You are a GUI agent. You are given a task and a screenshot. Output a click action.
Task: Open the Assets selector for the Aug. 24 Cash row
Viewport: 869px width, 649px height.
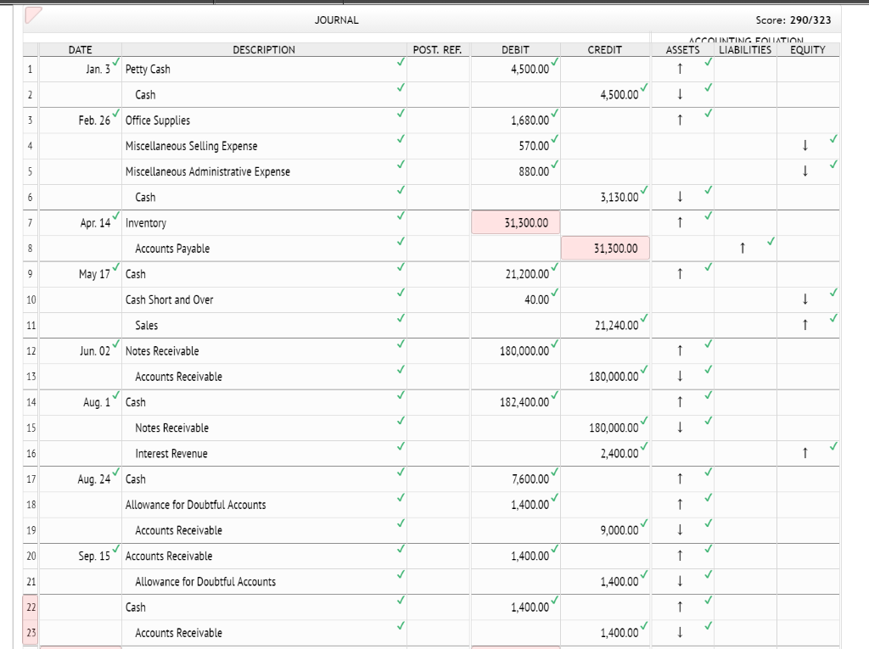[x=679, y=479]
